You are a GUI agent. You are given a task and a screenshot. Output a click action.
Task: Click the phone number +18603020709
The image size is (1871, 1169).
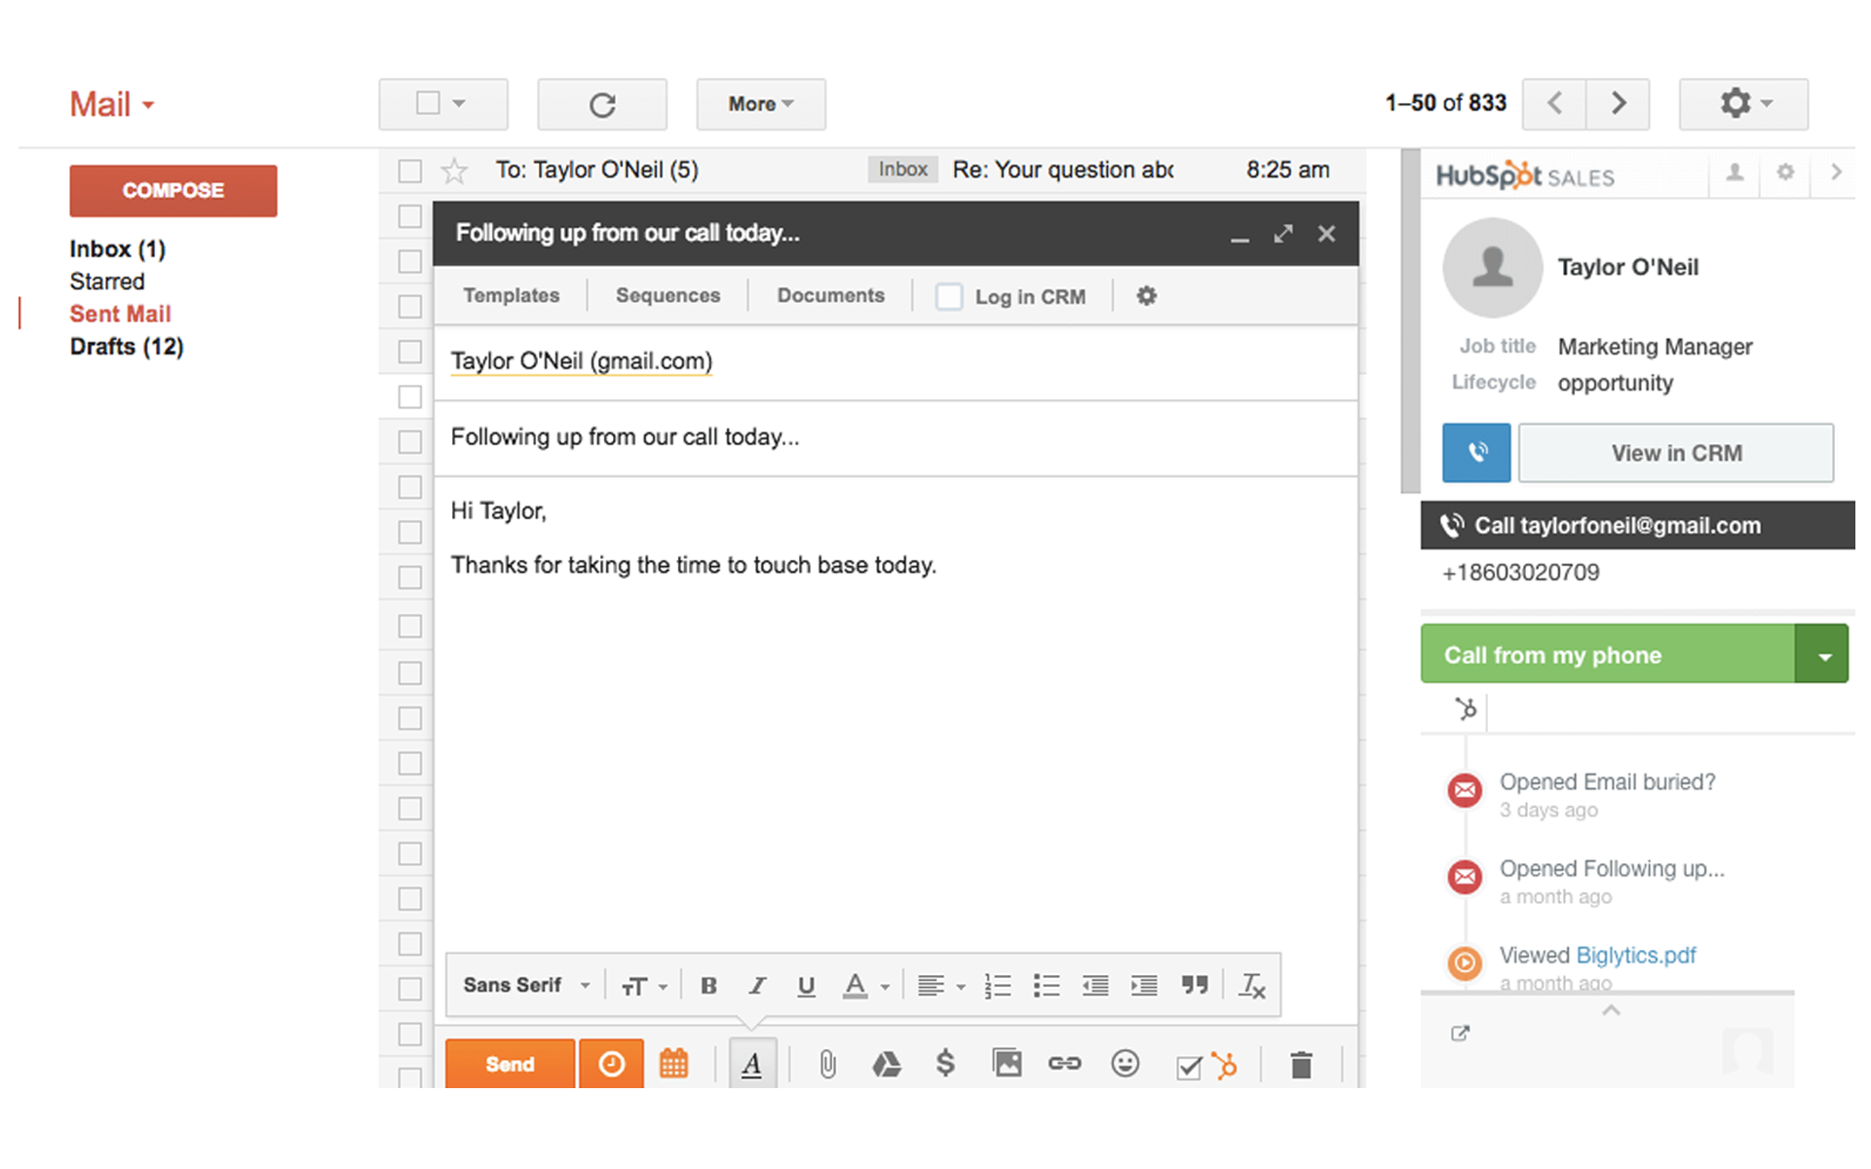coord(1520,573)
